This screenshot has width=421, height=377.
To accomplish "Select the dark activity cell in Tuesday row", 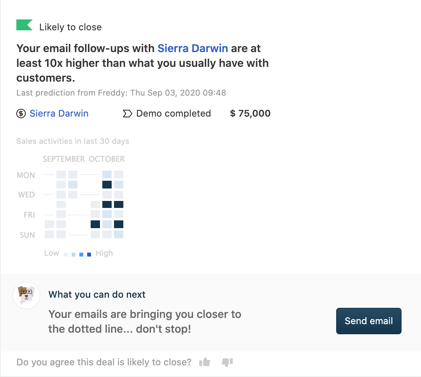I will (107, 184).
